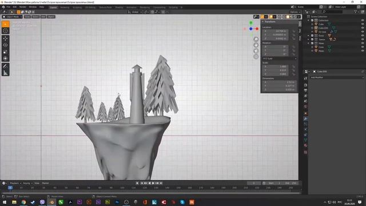Open the Material properties tab
Viewport: 366px width, 206px height.
pos(305,145)
